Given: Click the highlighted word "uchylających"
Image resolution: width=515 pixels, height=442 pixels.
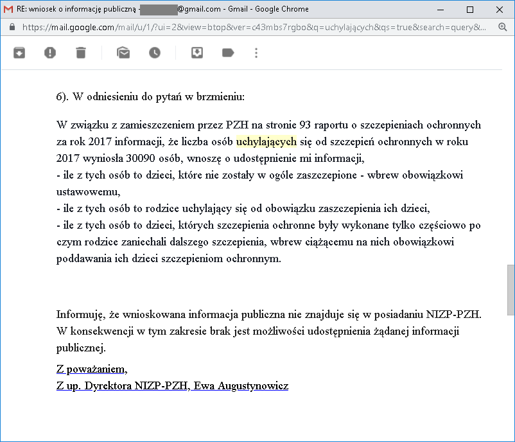Looking at the screenshot, I should [266, 141].
